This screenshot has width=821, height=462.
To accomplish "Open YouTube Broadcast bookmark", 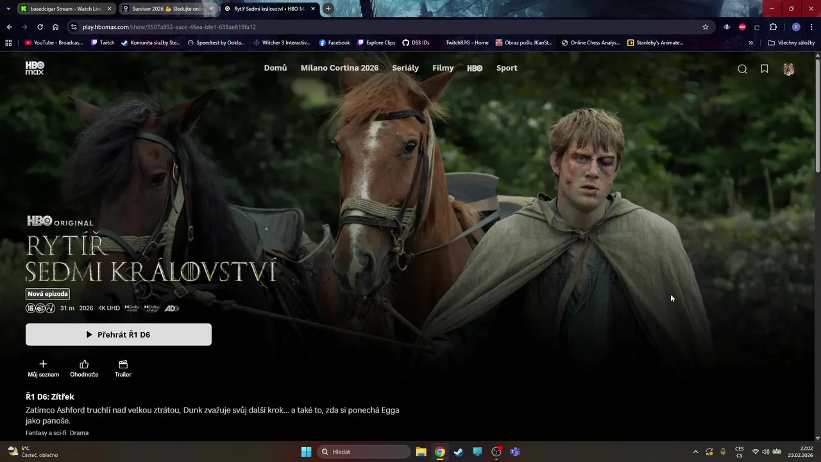I will click(55, 43).
